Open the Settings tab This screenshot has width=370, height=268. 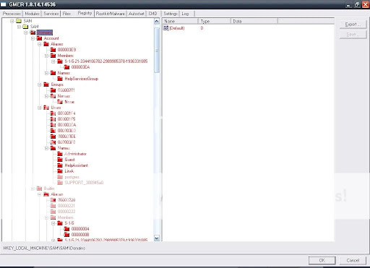pos(171,14)
